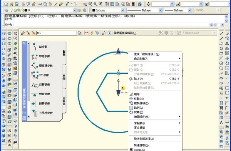Click the blue info icon in block editor bar

tap(109, 33)
